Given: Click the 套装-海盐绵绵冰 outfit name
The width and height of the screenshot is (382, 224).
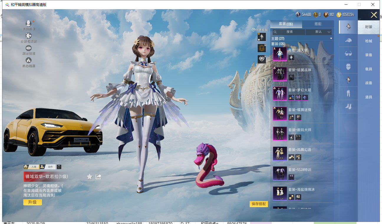Looking at the screenshot, I should point(301,189).
